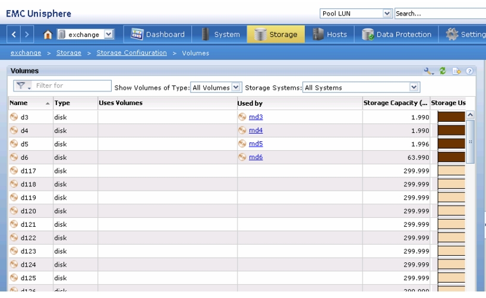Click the md3 volume icon
This screenshot has height=298, width=486.
242,117
